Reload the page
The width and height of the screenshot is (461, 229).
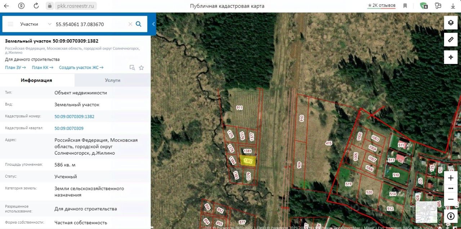[36, 6]
